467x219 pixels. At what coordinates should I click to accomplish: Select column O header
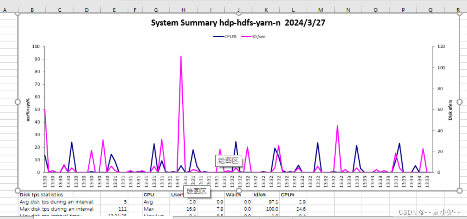[376, 10]
